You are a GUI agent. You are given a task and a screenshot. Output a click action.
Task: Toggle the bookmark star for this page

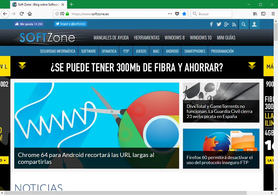tap(184, 14)
